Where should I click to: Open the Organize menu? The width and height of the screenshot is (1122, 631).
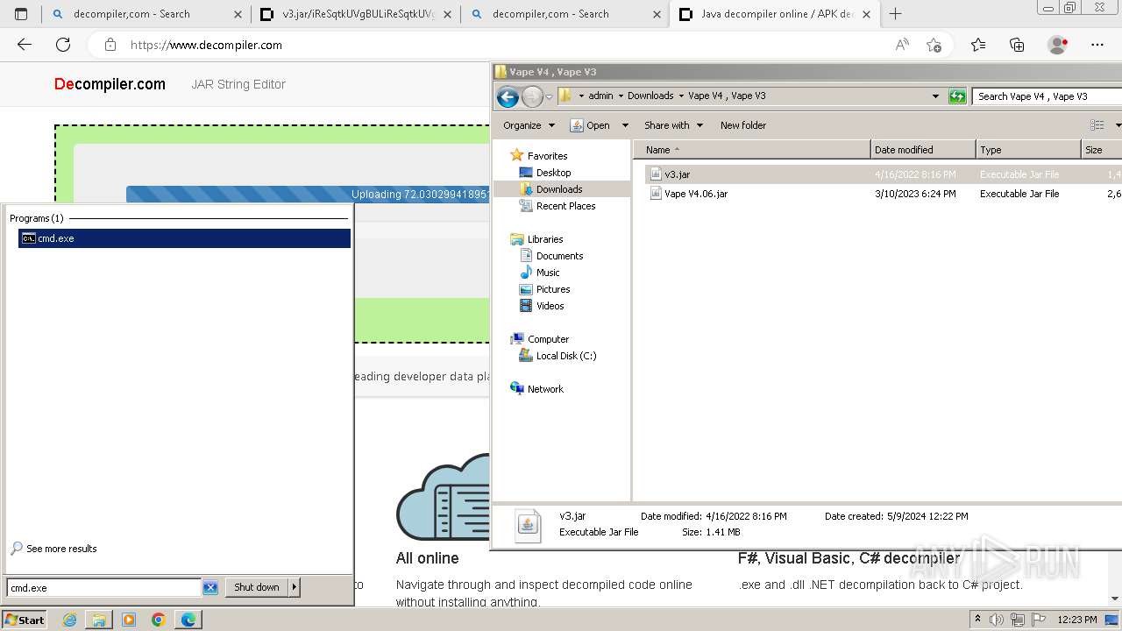click(529, 125)
